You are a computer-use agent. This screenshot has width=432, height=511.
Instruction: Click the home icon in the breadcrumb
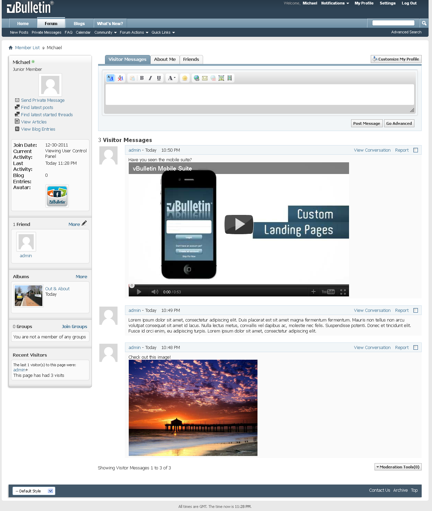coord(11,48)
